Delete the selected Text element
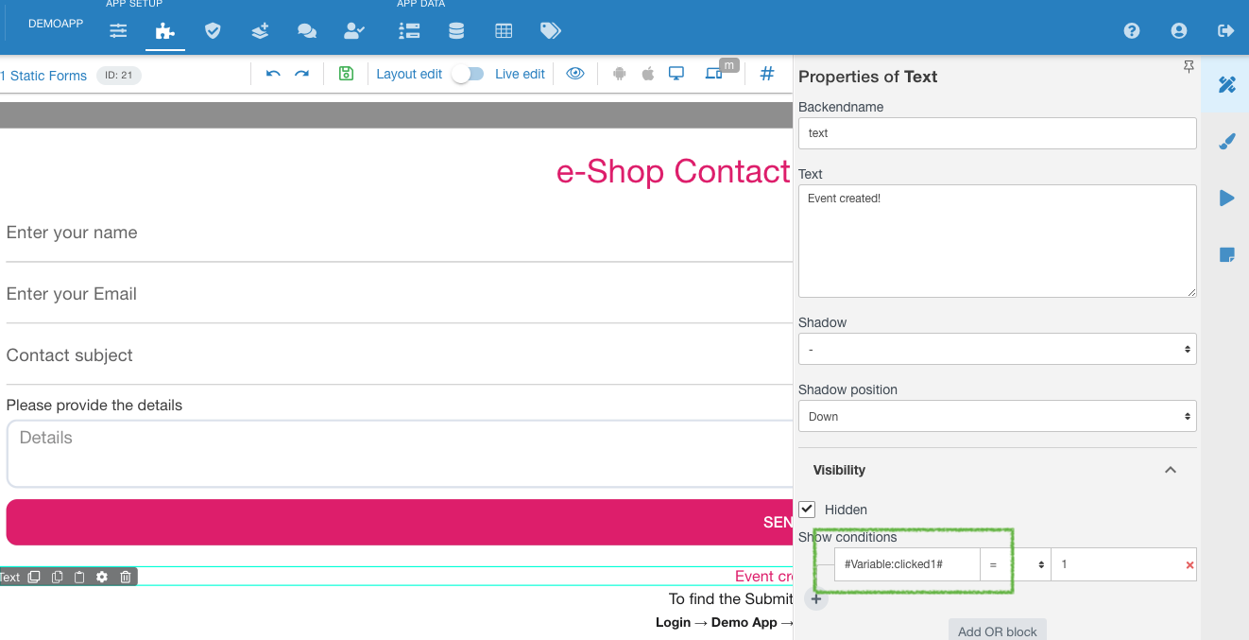1249x640 pixels. click(126, 577)
